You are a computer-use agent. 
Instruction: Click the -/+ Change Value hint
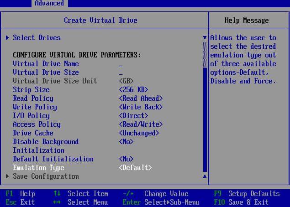(x=156, y=193)
